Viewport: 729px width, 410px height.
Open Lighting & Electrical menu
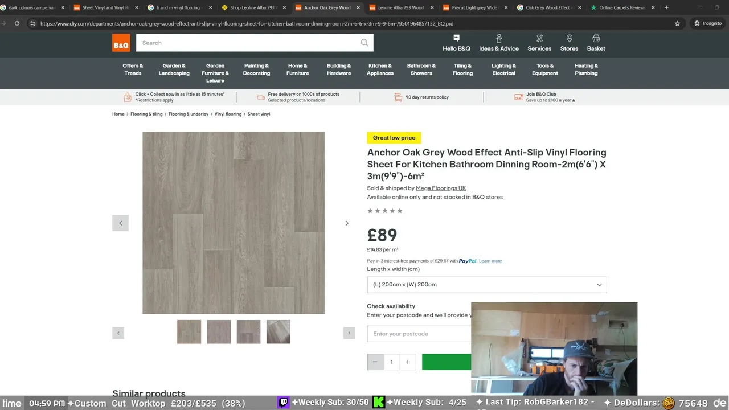pyautogui.click(x=503, y=69)
